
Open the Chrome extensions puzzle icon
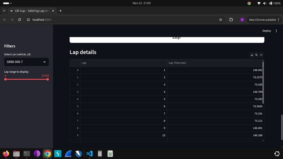tap(231, 20)
